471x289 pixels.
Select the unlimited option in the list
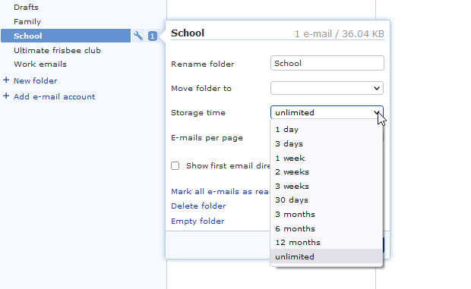pos(327,256)
